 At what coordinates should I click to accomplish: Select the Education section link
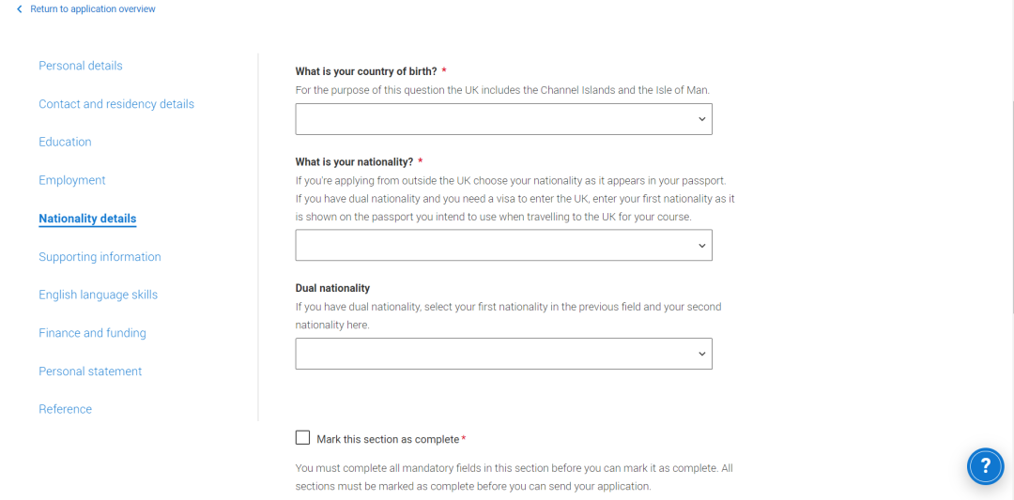tap(66, 142)
